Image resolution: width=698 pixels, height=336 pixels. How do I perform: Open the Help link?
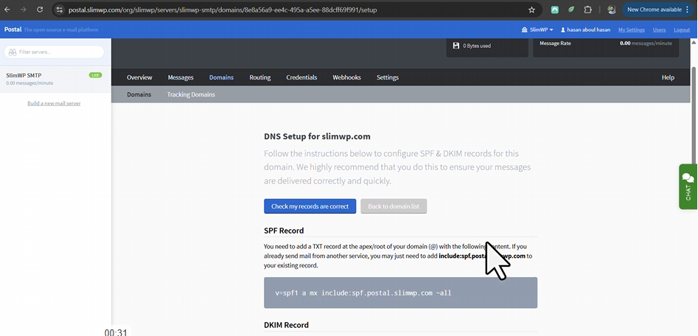[668, 77]
